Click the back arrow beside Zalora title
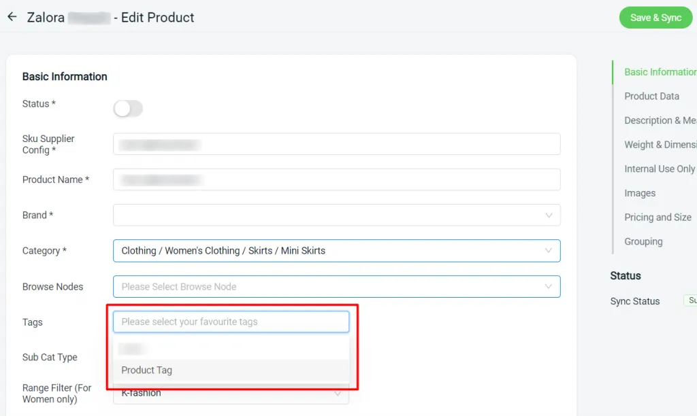The image size is (697, 416). pyautogui.click(x=12, y=17)
